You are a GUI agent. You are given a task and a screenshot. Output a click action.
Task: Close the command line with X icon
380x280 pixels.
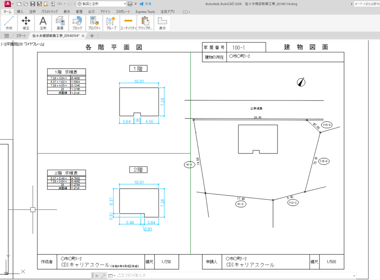click(x=97, y=276)
